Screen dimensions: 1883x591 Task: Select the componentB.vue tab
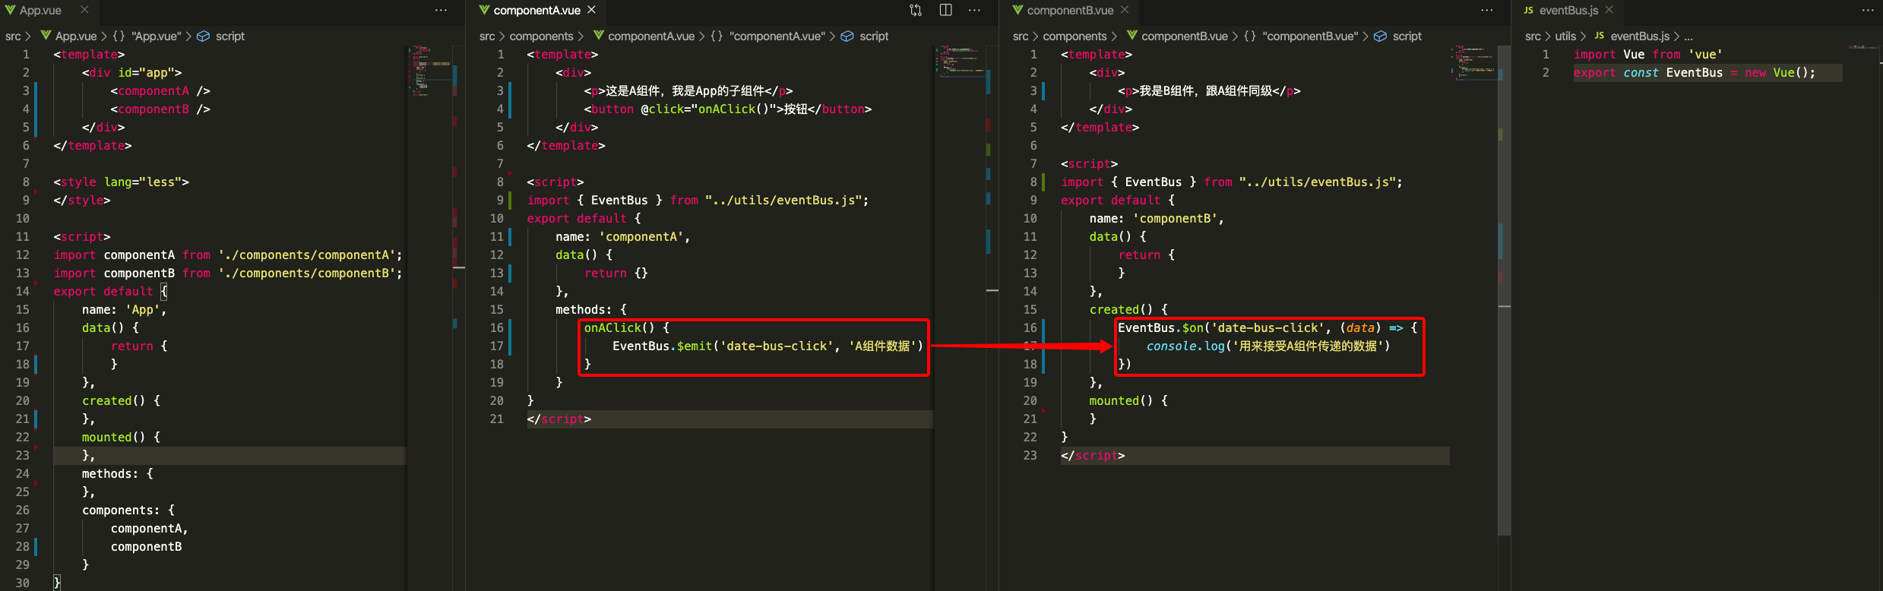pyautogui.click(x=1069, y=10)
